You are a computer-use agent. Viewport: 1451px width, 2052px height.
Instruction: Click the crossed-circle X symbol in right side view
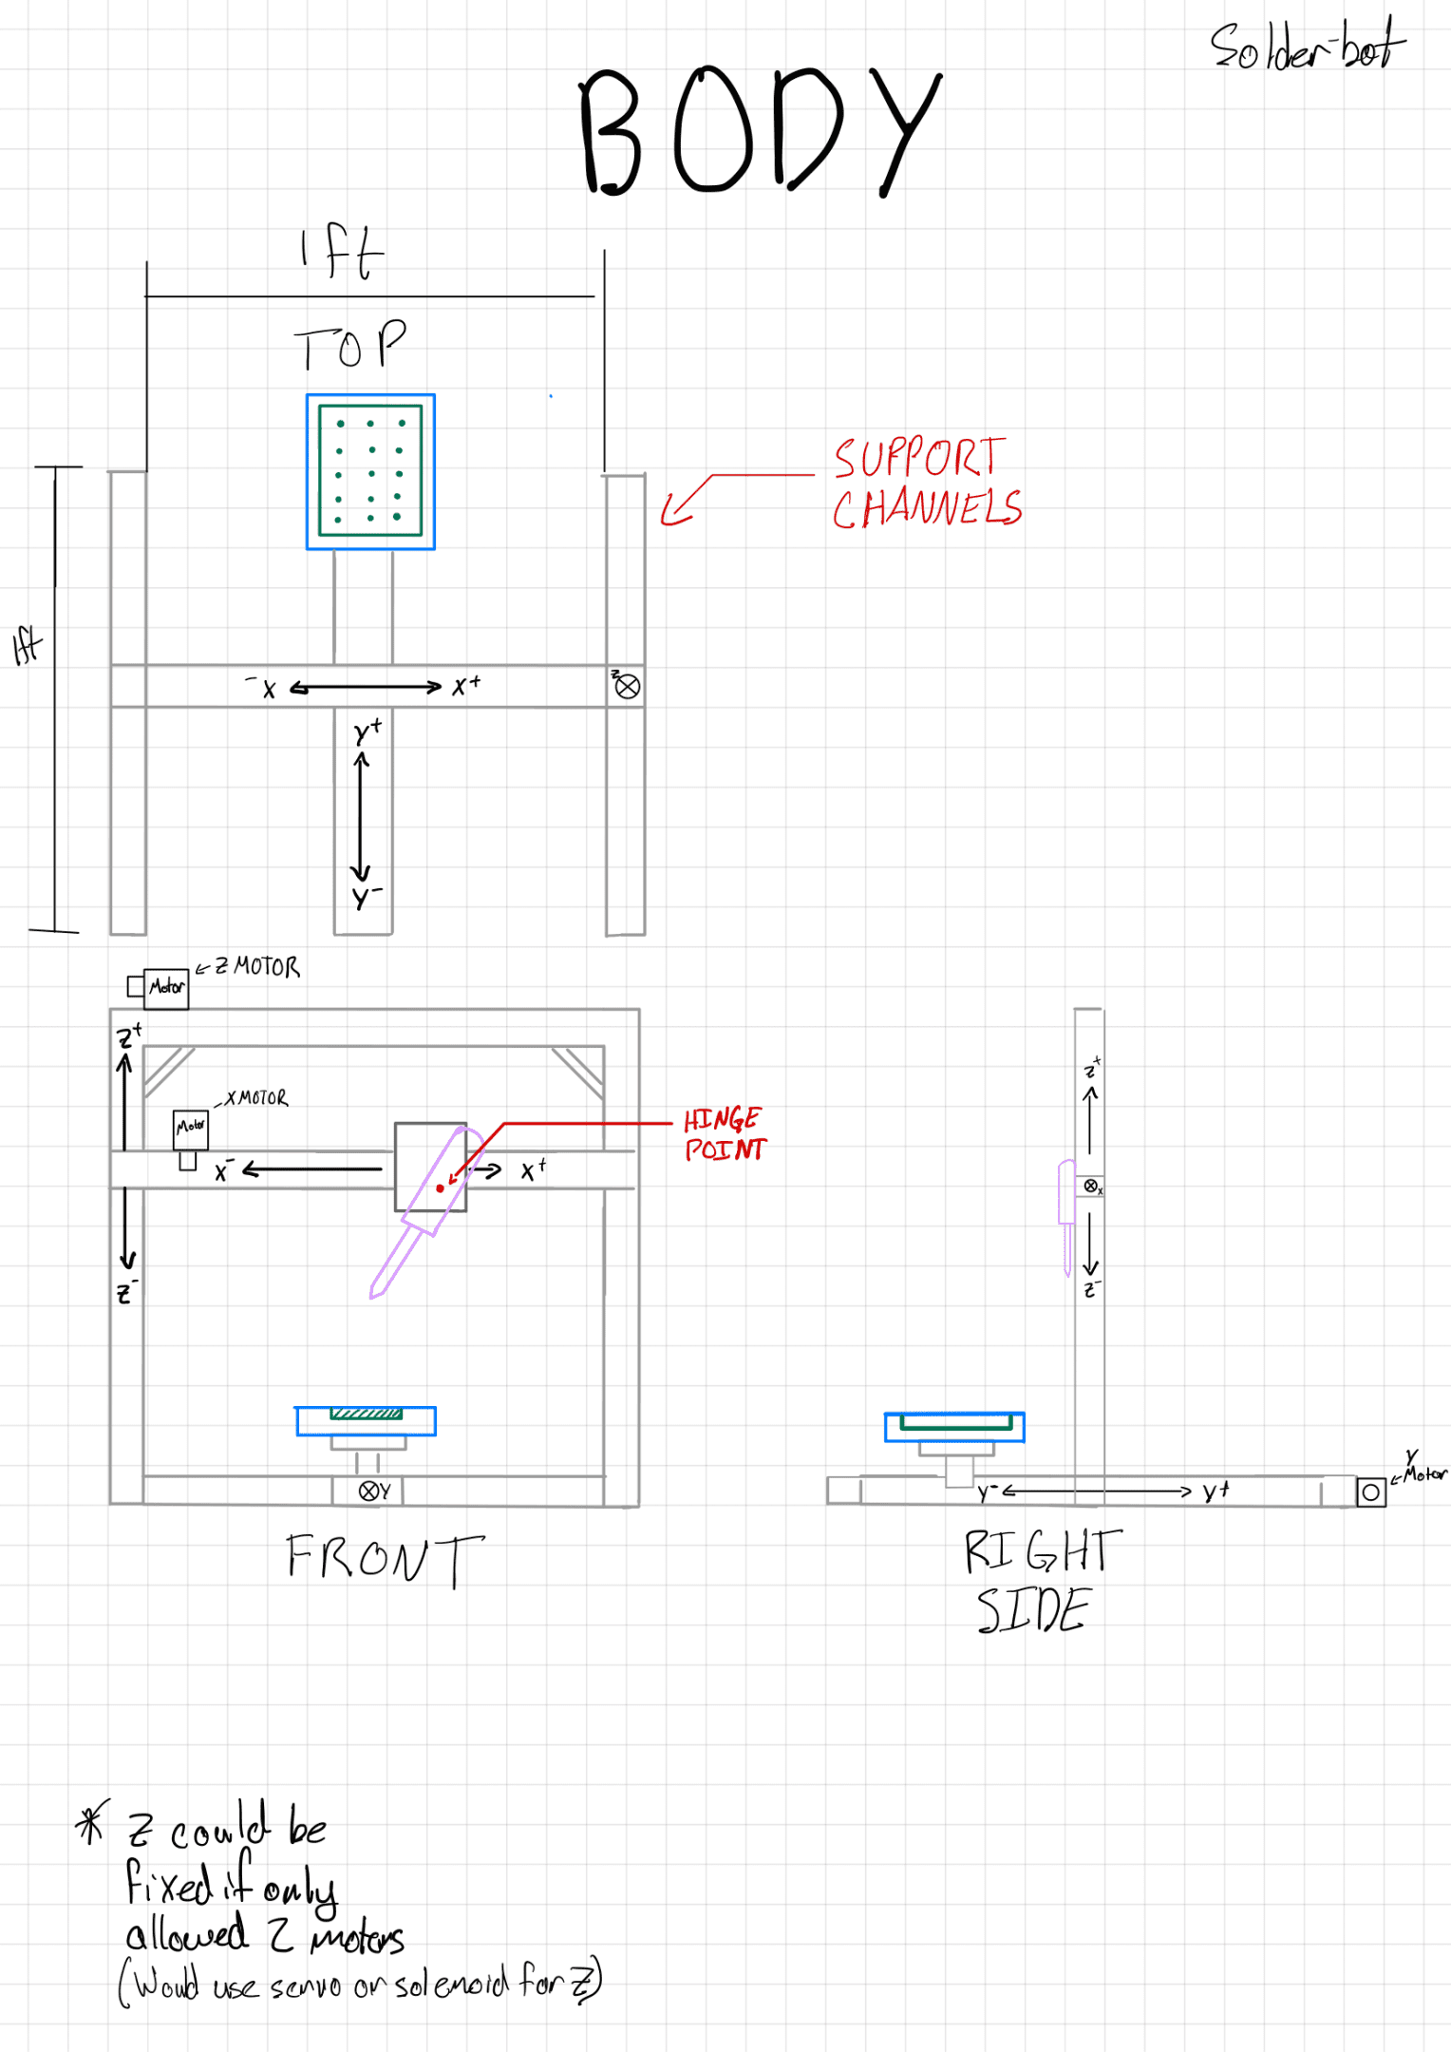click(x=1092, y=1186)
